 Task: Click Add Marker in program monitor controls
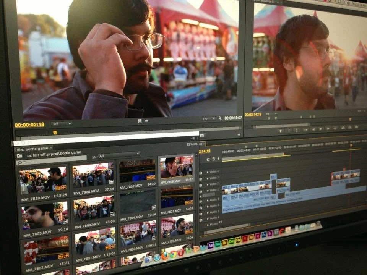[280, 131]
